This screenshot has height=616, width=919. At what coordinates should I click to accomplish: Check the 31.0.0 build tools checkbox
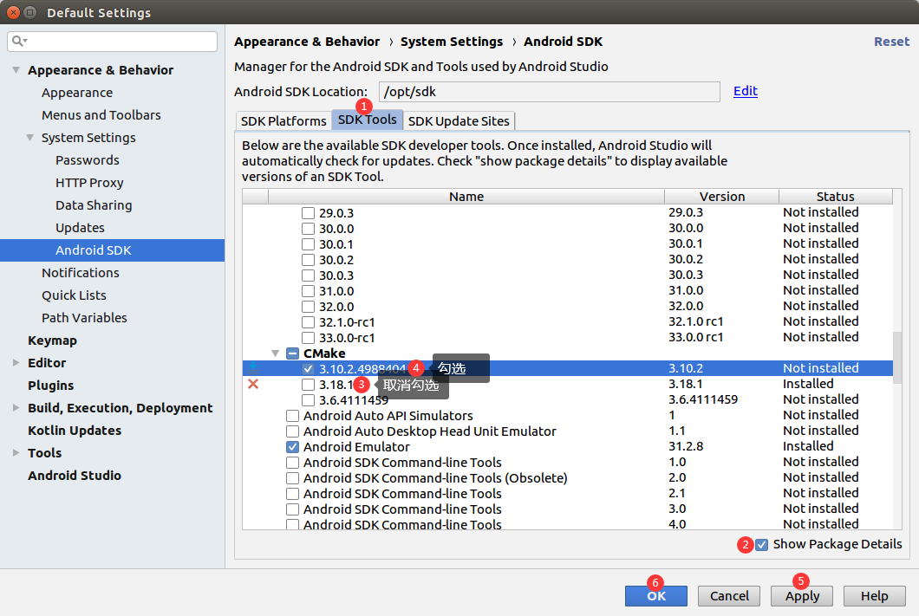(308, 291)
